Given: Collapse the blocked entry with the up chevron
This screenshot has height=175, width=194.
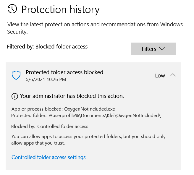Looking at the screenshot, I should pyautogui.click(x=173, y=75).
